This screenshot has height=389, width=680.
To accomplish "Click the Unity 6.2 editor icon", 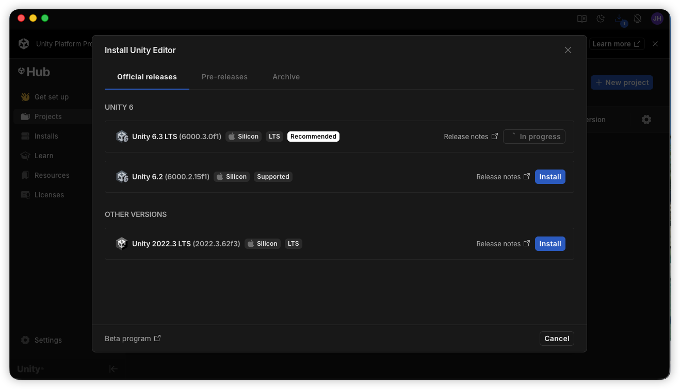I will tap(122, 177).
